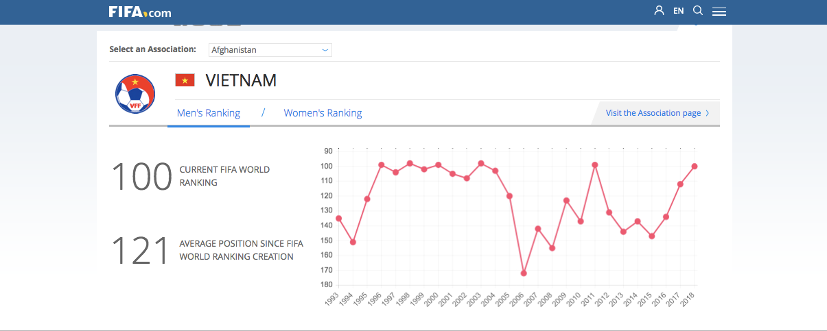Click the 180 y-axis value label

[x=328, y=284]
